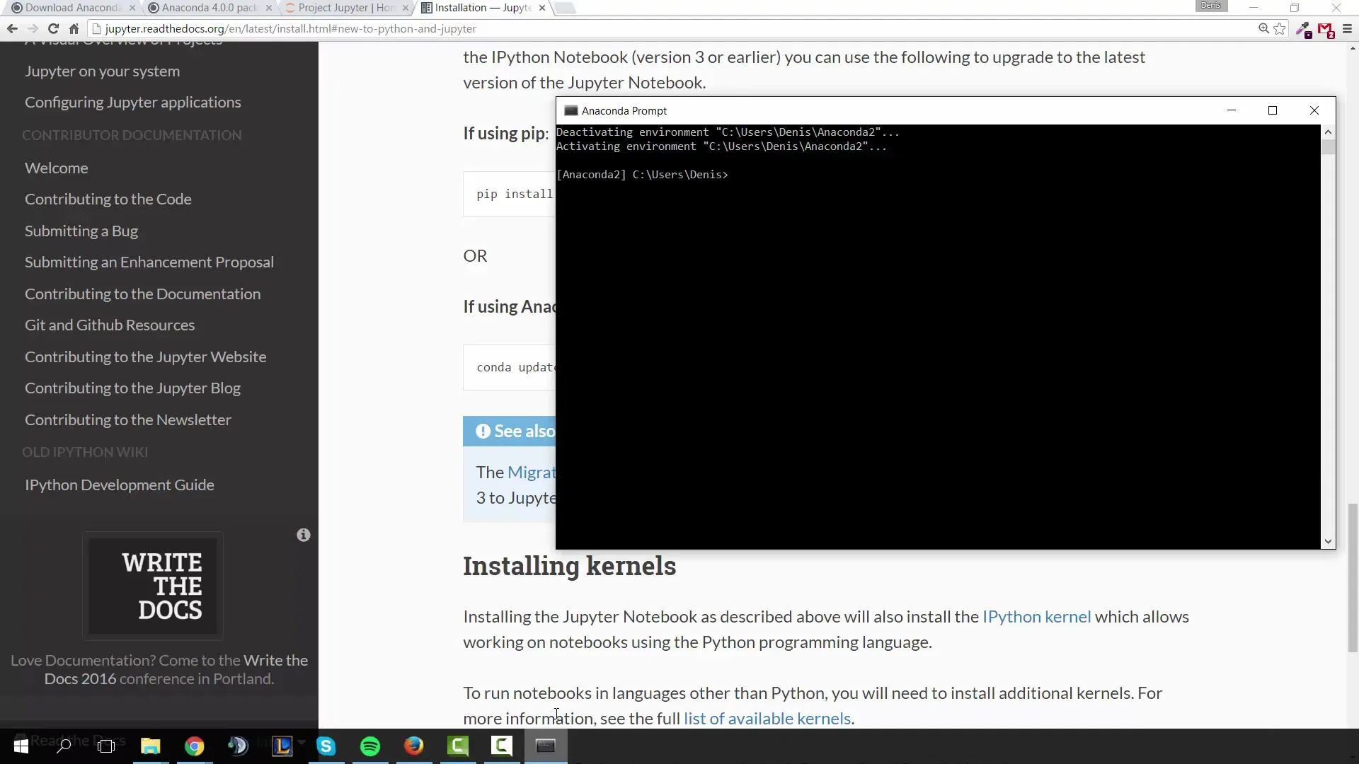Reload the Jupyter installation page
The image size is (1359, 764).
(53, 29)
